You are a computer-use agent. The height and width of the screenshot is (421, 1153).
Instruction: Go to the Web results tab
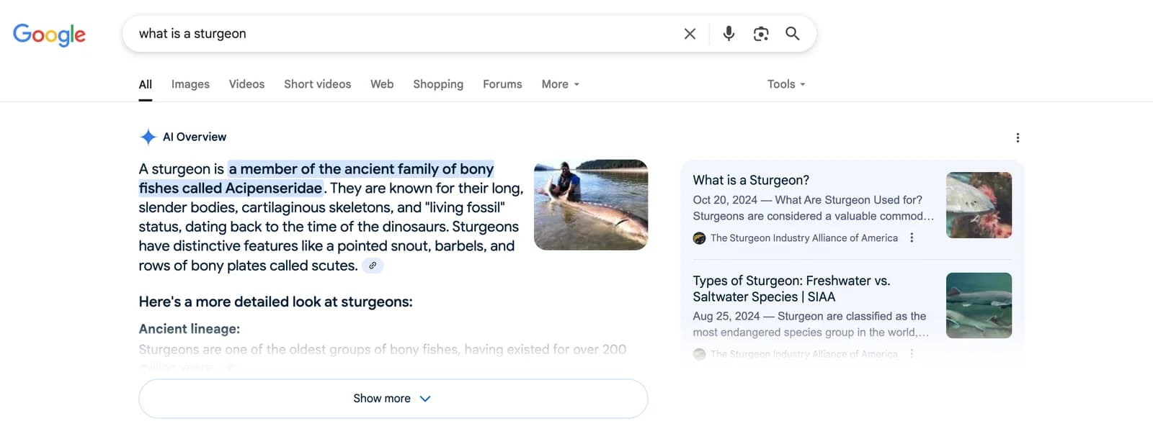(382, 84)
